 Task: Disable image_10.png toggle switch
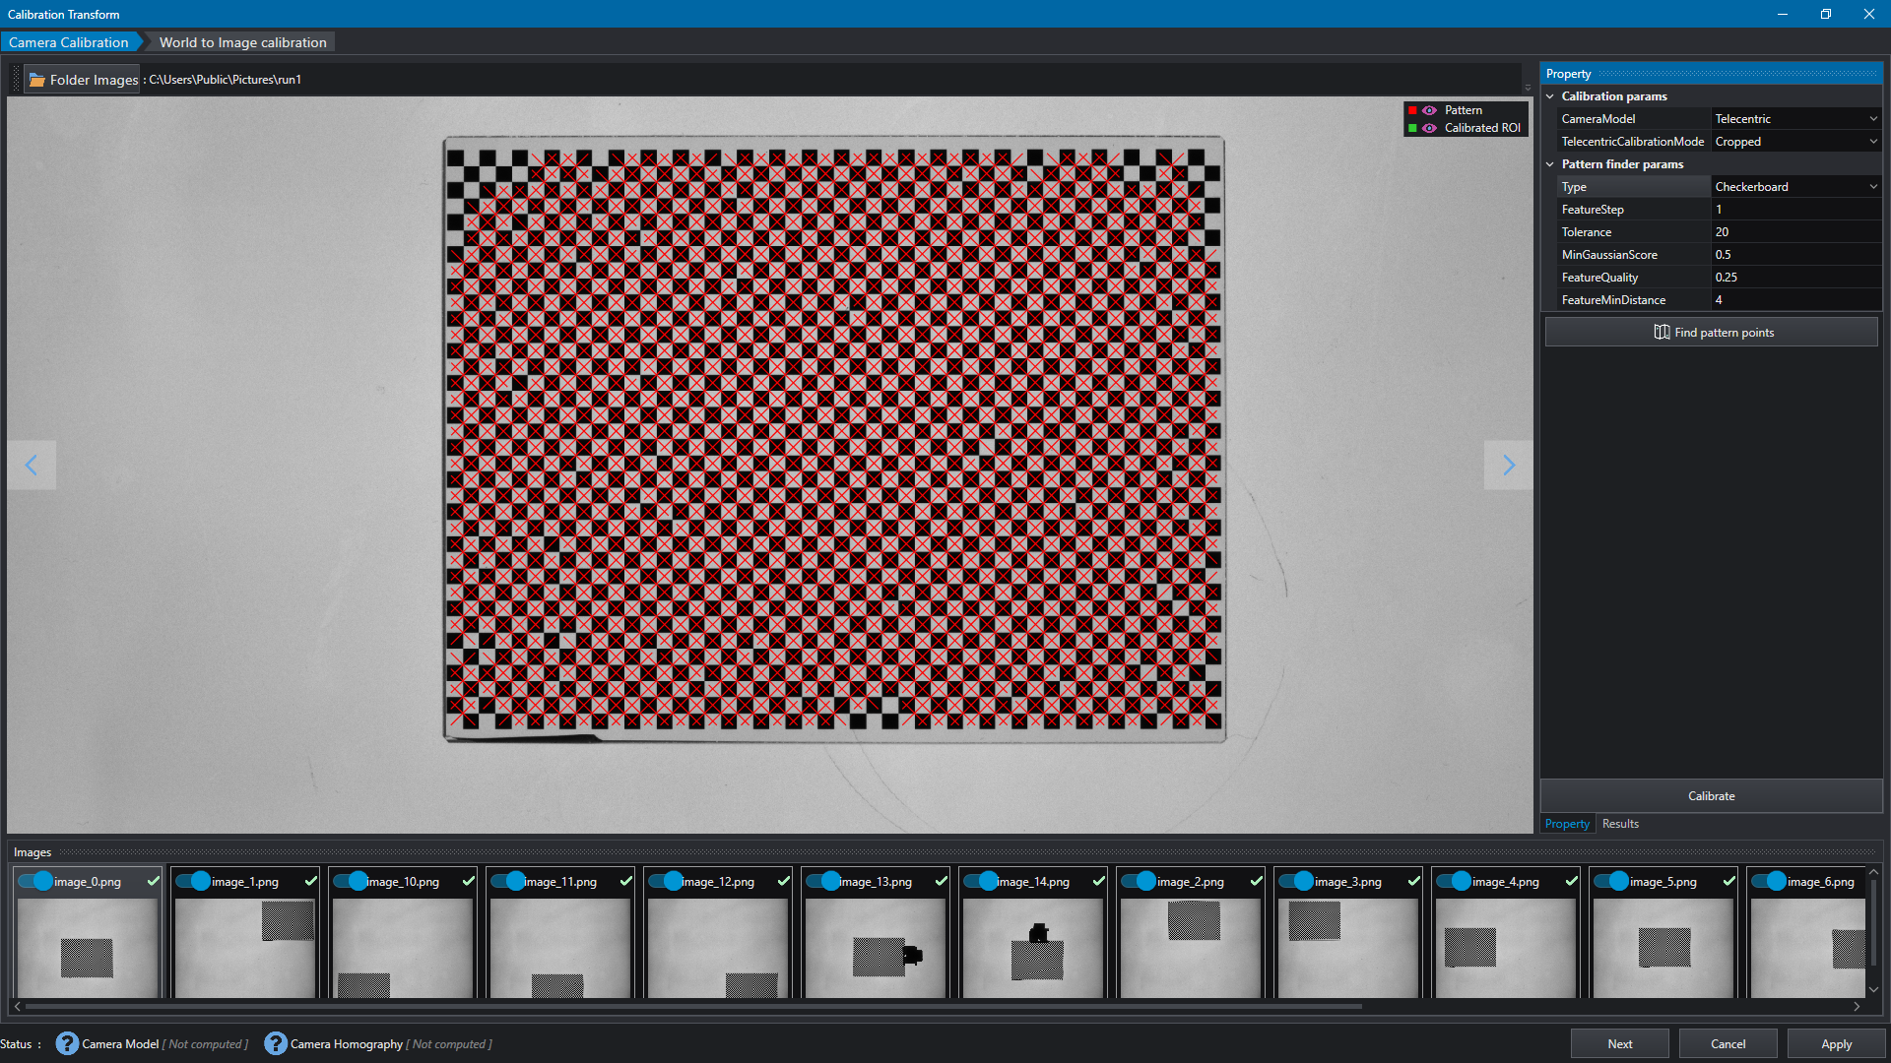(x=351, y=881)
